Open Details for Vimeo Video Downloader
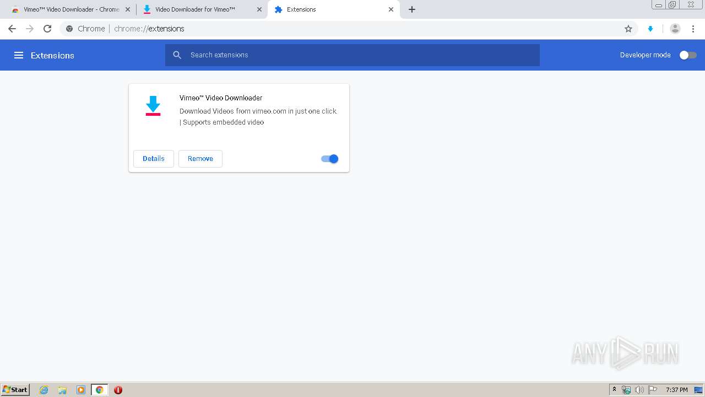The width and height of the screenshot is (705, 397). [154, 159]
